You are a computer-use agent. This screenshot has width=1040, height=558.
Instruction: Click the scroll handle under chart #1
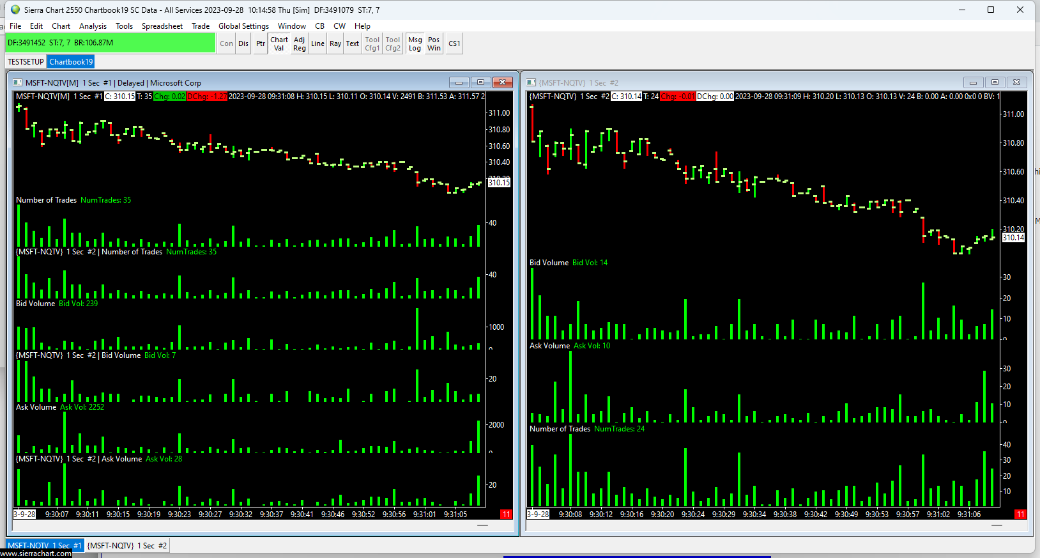point(482,525)
